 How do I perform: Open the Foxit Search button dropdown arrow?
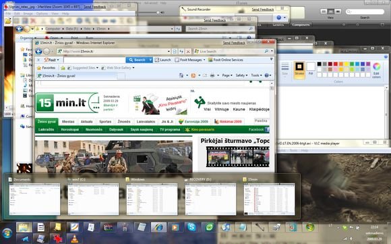[150, 60]
